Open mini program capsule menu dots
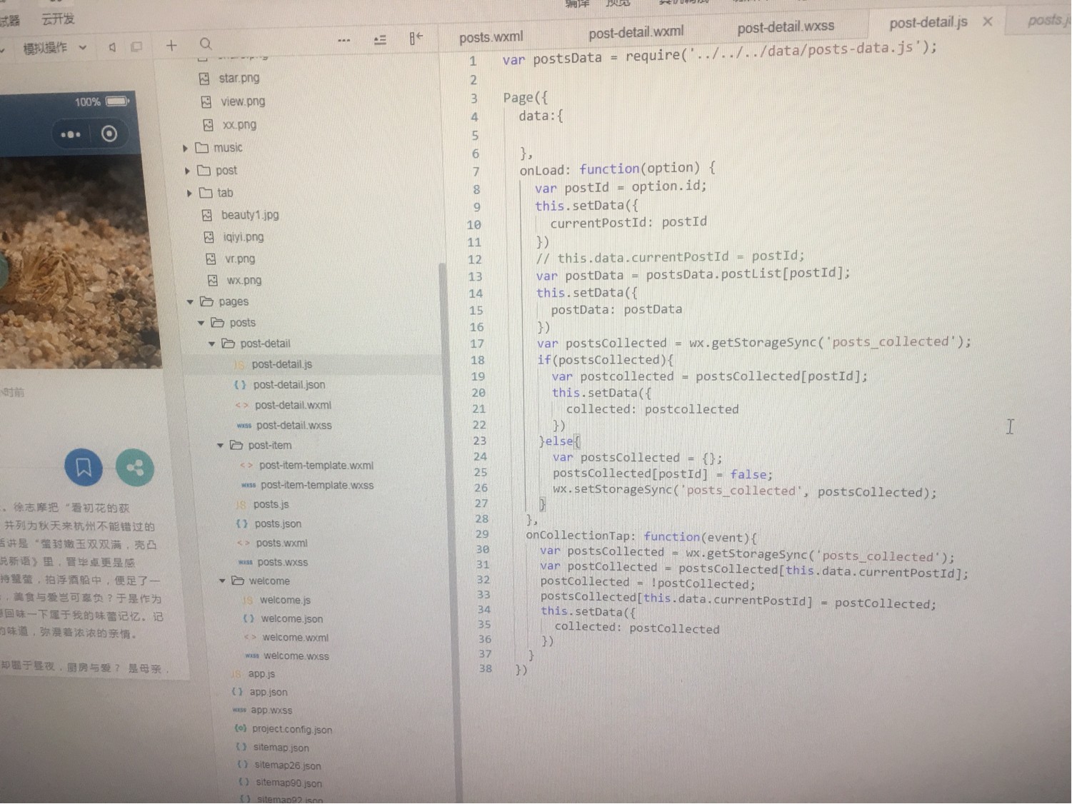The image size is (1072, 804). [71, 134]
